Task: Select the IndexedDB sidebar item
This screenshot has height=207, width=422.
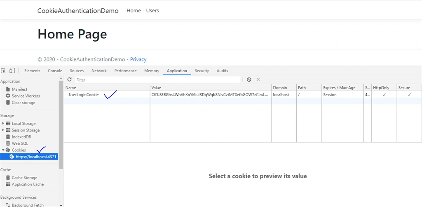Action: pyautogui.click(x=21, y=137)
